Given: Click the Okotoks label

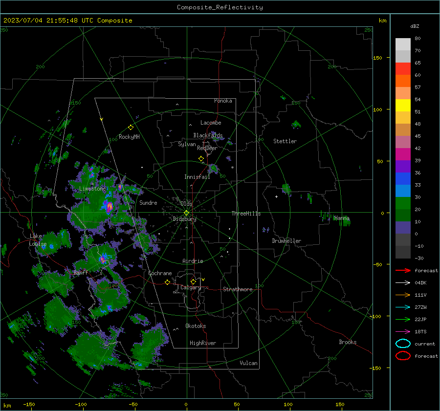Looking at the screenshot, I should [196, 326].
